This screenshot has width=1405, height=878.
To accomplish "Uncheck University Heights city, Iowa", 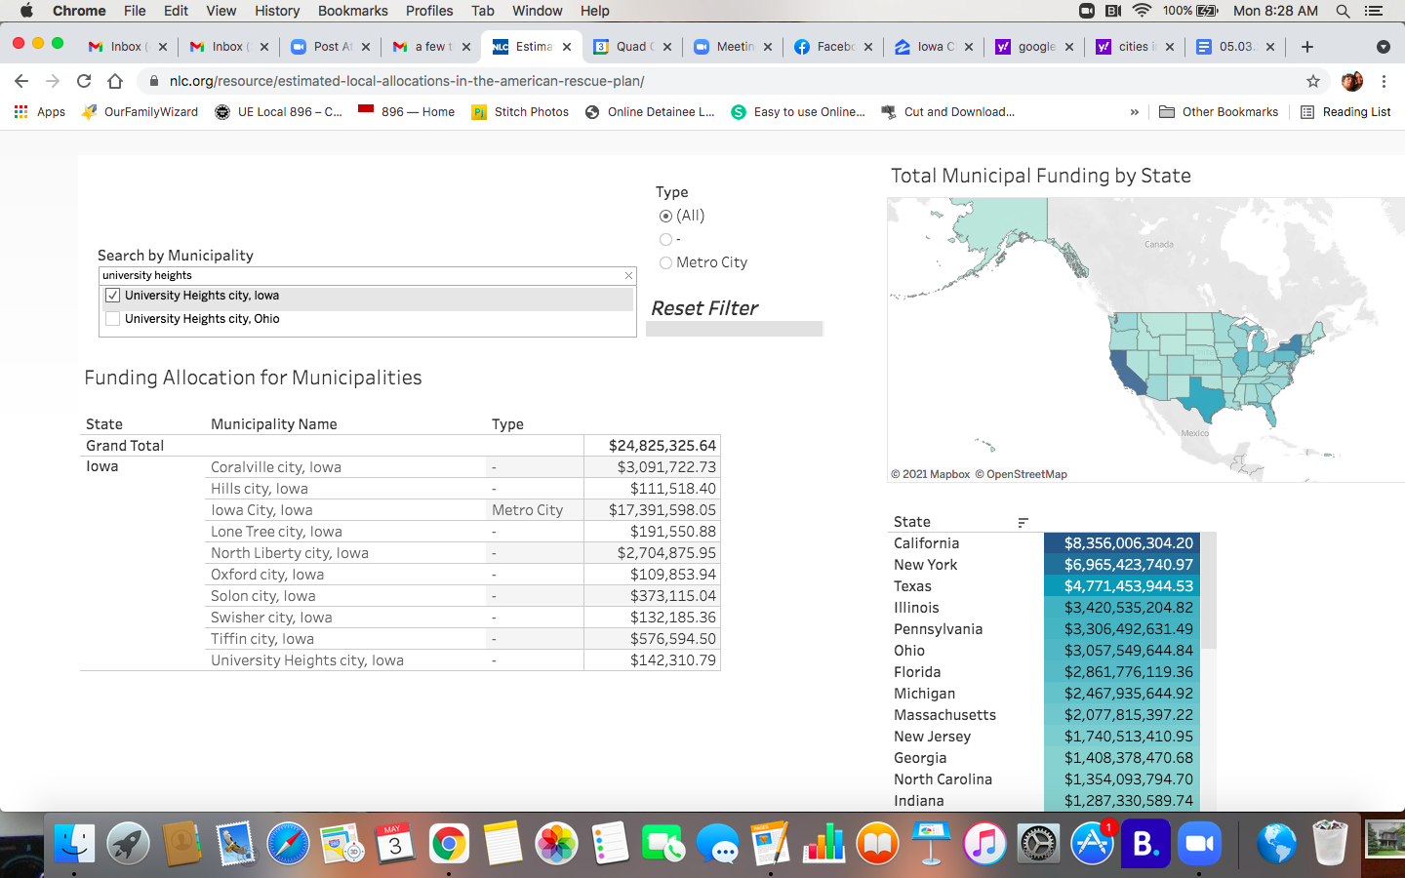I will point(113,296).
